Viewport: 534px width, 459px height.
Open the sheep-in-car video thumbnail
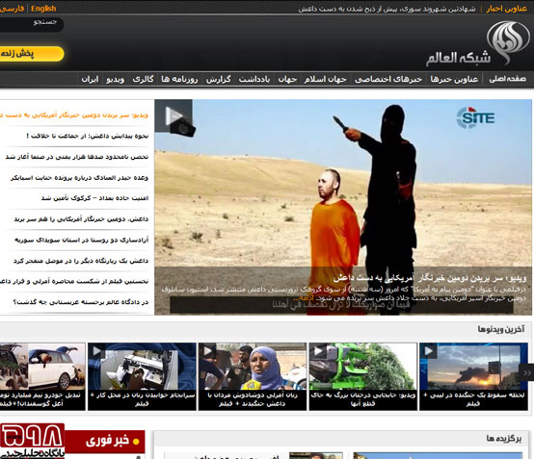(42, 367)
